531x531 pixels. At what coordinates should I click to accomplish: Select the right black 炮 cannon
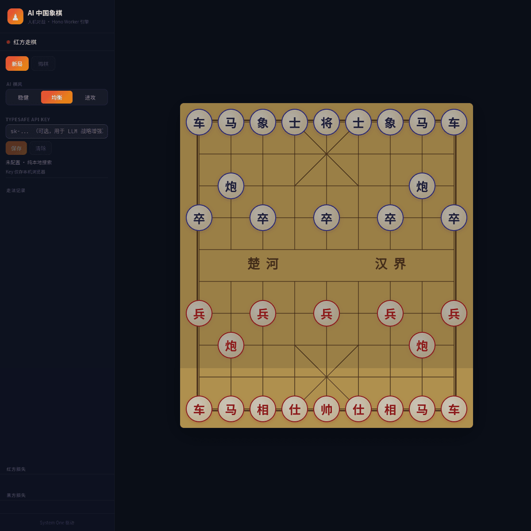click(x=422, y=186)
